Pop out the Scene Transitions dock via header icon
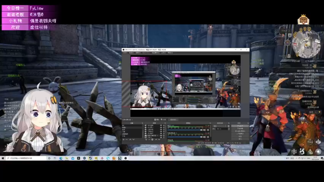The image size is (324, 182). click(229, 123)
